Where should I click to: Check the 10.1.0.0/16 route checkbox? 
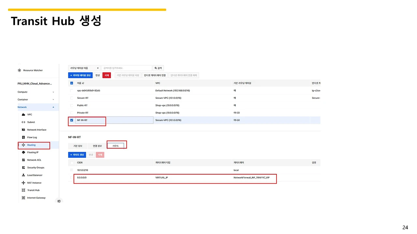pos(72,170)
